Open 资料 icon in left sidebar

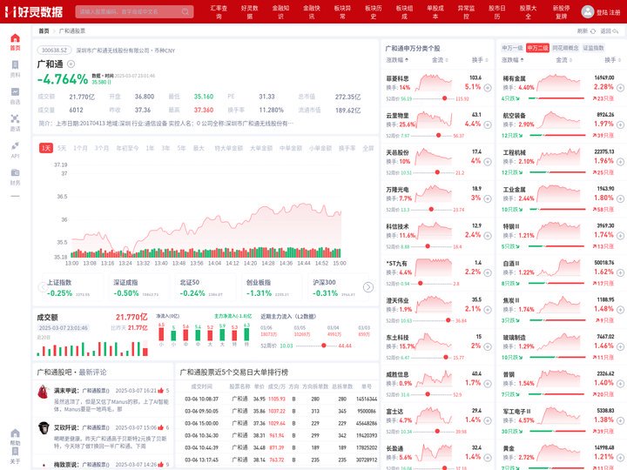[15, 64]
